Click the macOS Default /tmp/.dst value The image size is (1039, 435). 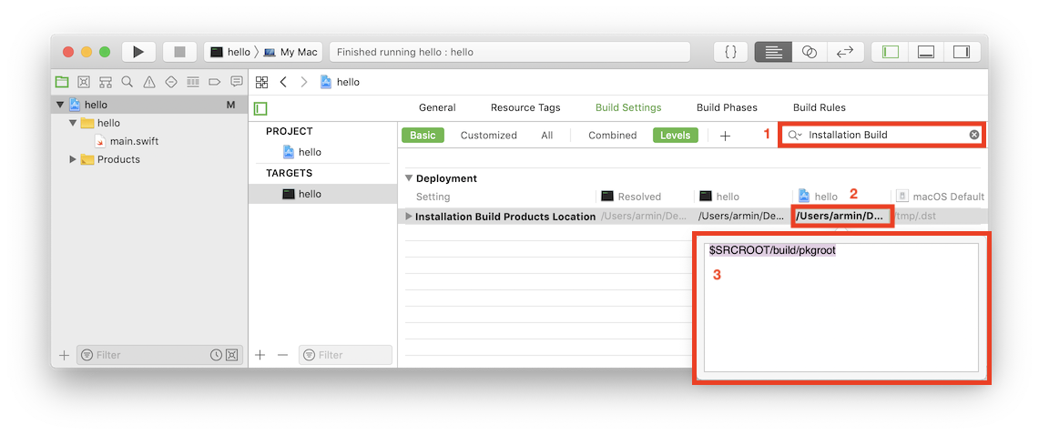coord(914,217)
